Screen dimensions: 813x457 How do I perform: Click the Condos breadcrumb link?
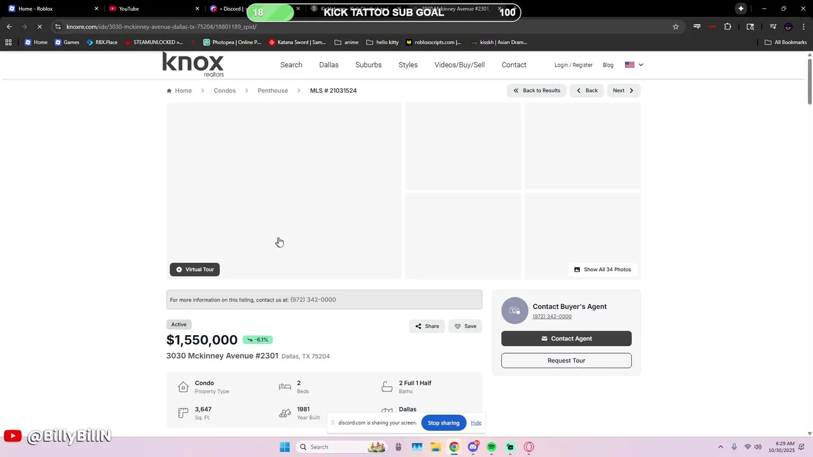coord(225,91)
